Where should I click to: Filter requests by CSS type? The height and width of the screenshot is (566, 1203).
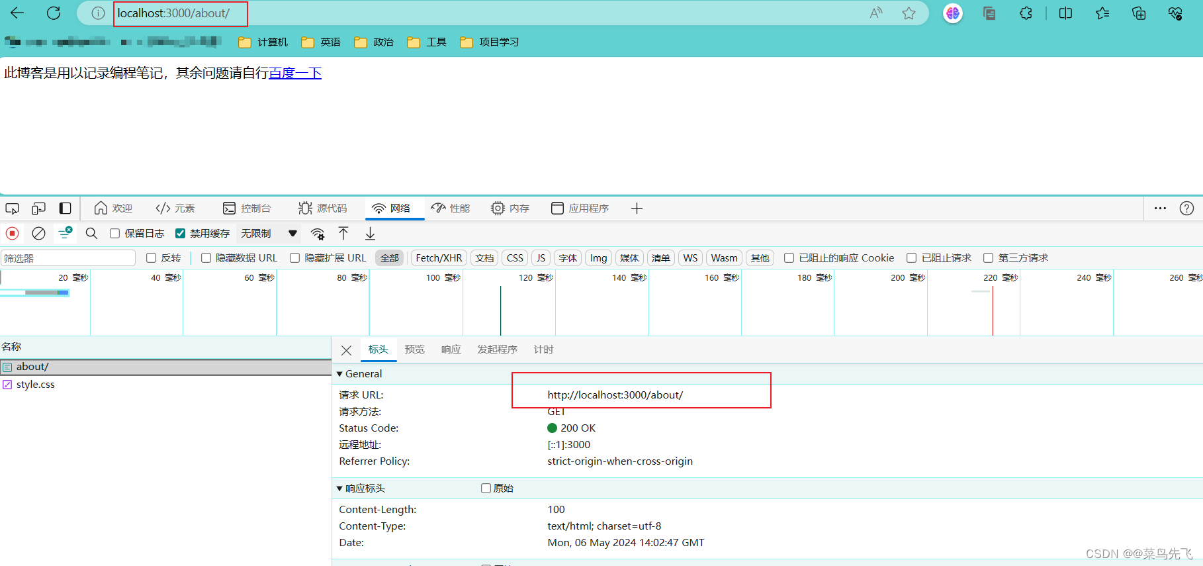pos(515,258)
